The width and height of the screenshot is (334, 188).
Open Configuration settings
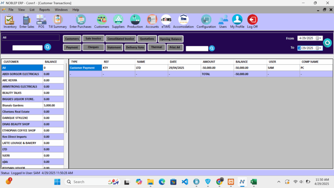tap(206, 21)
